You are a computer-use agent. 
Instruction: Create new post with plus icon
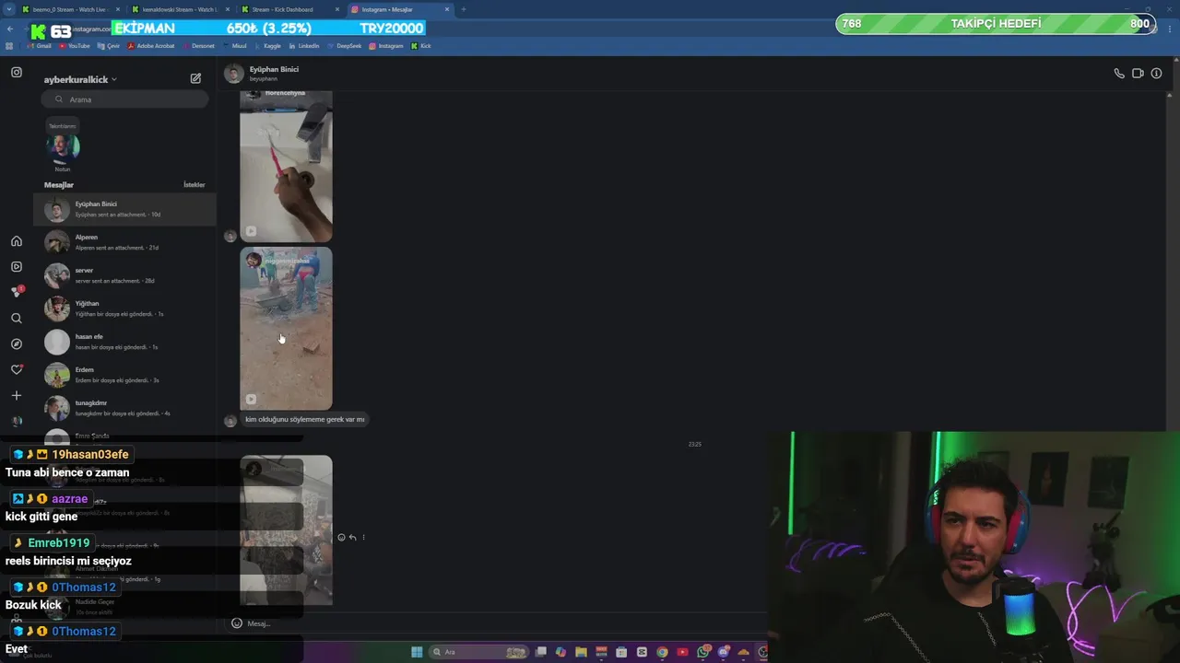[x=17, y=396]
